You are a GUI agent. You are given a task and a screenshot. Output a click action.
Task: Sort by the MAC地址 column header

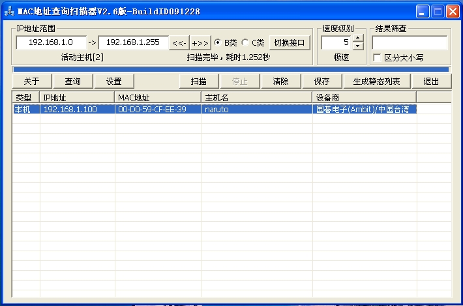pyautogui.click(x=158, y=97)
